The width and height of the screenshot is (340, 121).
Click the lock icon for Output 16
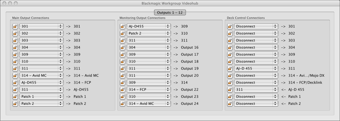tap(123, 48)
